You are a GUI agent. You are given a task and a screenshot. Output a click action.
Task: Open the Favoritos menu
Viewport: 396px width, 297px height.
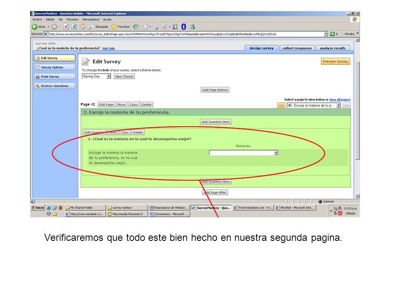coord(73,19)
